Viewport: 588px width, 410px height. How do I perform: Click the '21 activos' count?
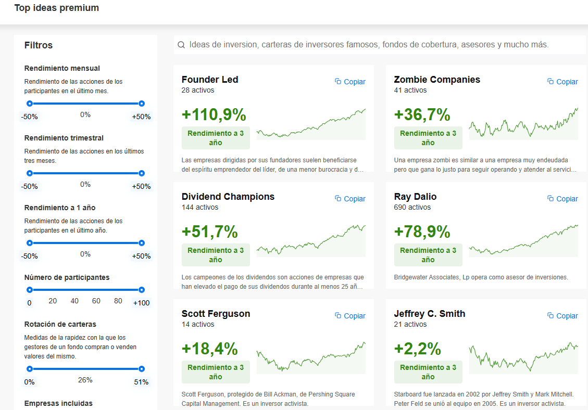(410, 325)
